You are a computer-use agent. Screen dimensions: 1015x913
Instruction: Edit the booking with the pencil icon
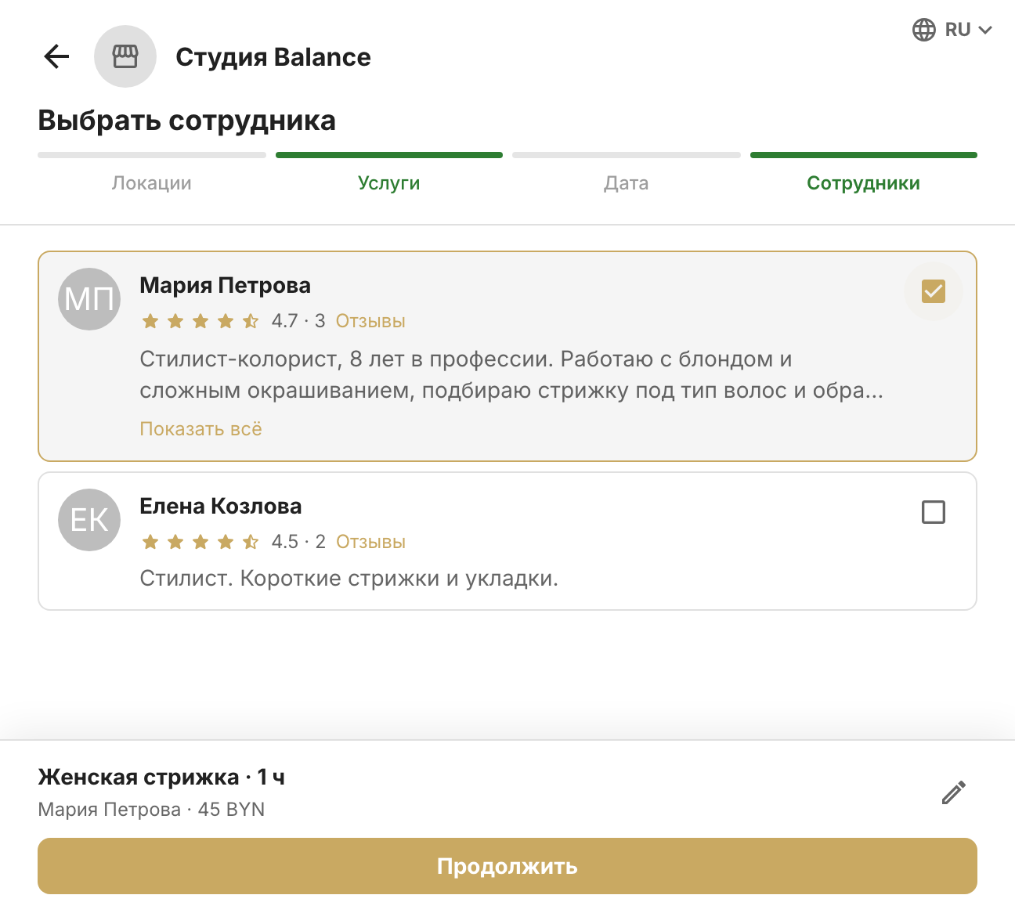(954, 792)
